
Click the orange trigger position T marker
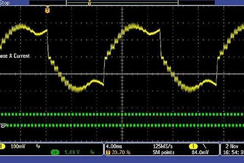[47, 10]
